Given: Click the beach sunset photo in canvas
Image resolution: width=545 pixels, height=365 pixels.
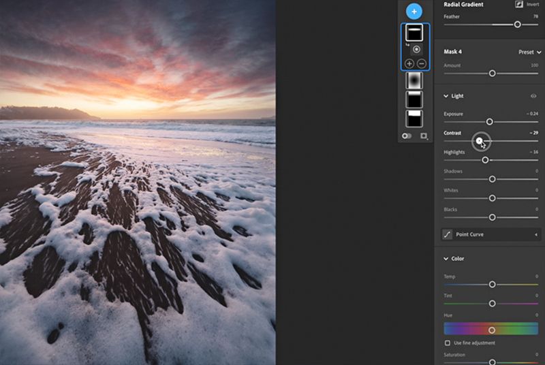Looking at the screenshot, I should click(138, 182).
